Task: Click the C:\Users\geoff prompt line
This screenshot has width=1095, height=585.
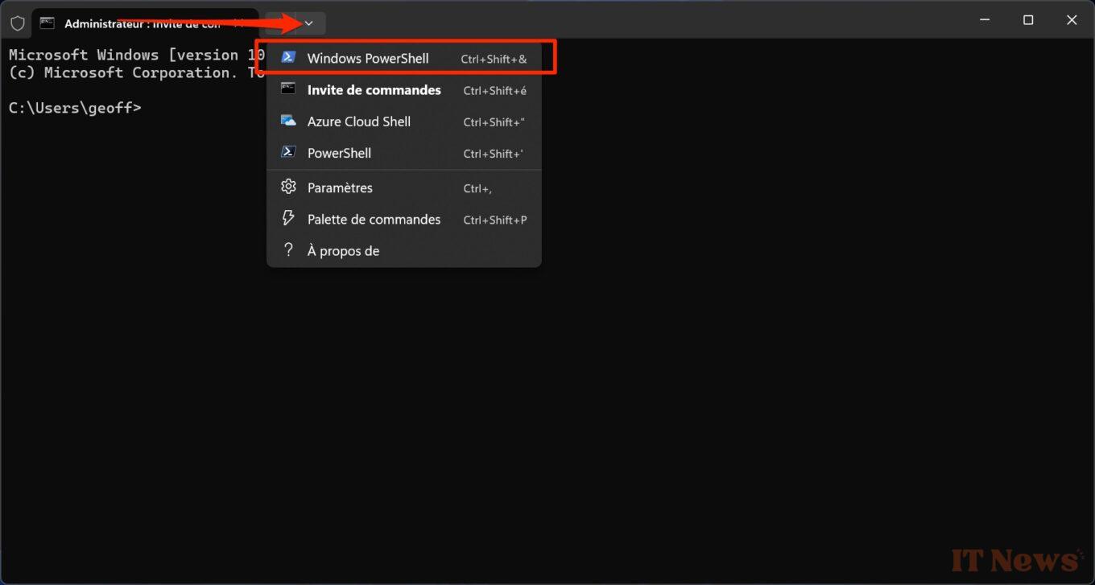Action: [75, 107]
